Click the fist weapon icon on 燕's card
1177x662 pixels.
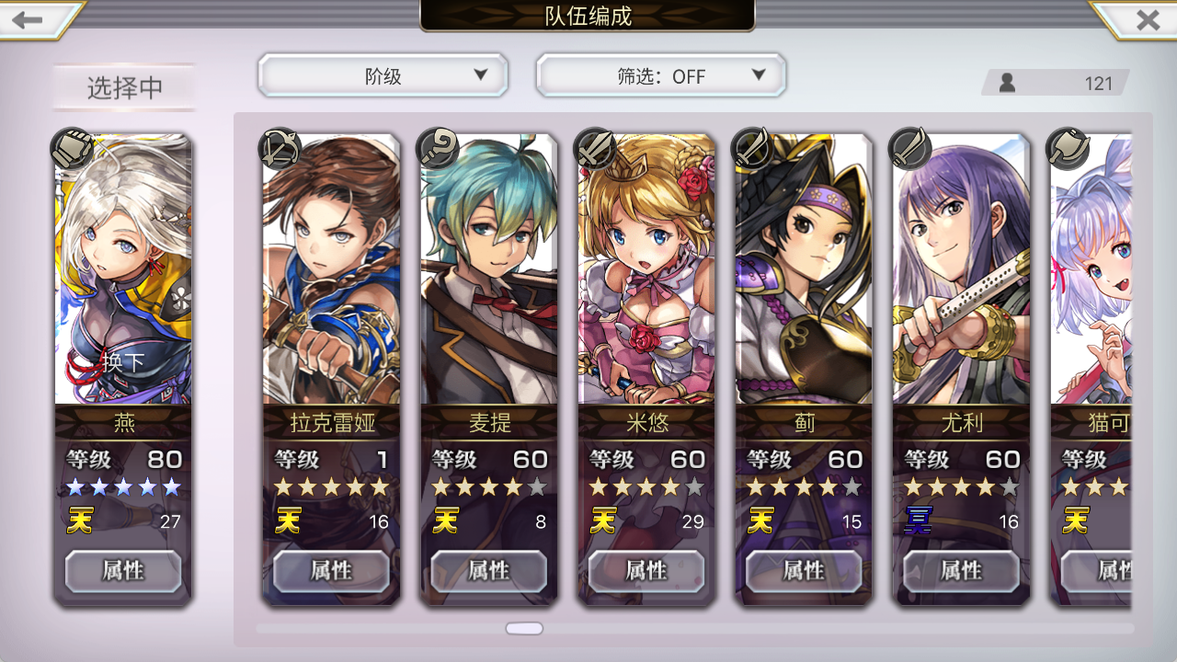point(73,149)
